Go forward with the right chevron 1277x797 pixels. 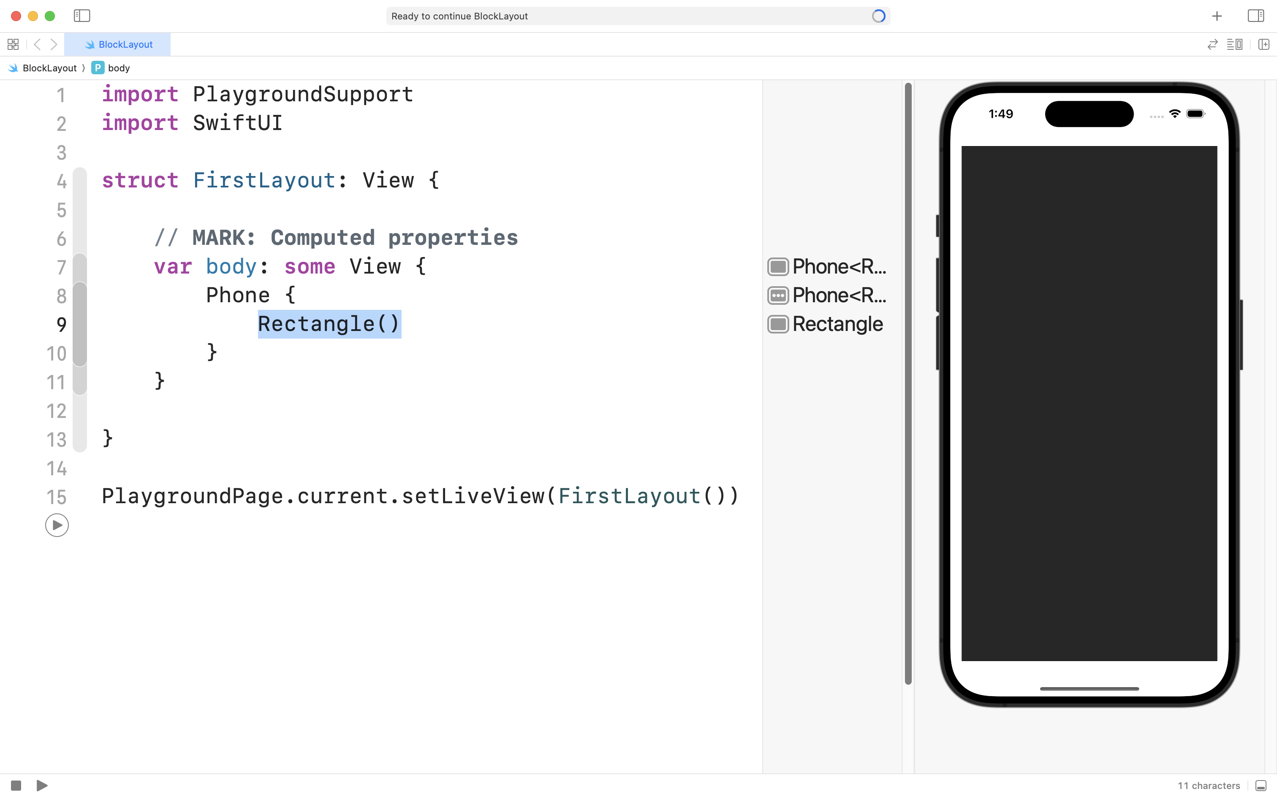point(54,44)
